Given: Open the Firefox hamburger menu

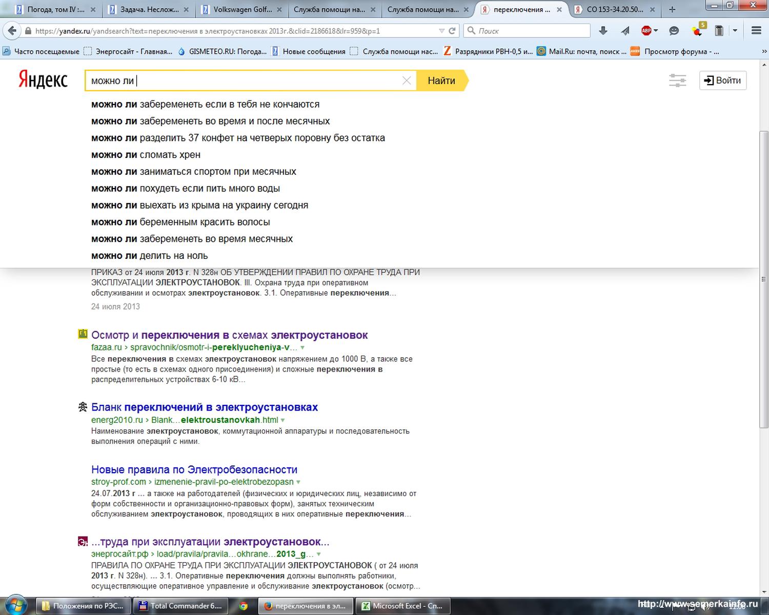Looking at the screenshot, I should pos(756,31).
